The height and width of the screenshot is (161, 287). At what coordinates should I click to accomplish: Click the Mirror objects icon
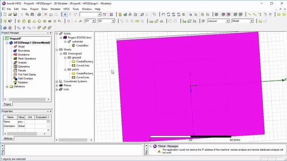[x=161, y=21]
